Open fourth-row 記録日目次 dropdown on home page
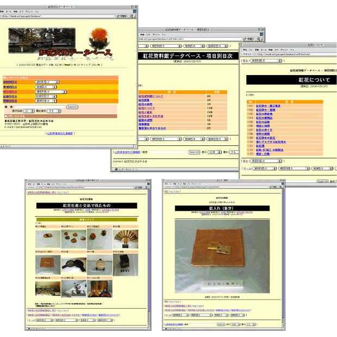 [x=46, y=96]
